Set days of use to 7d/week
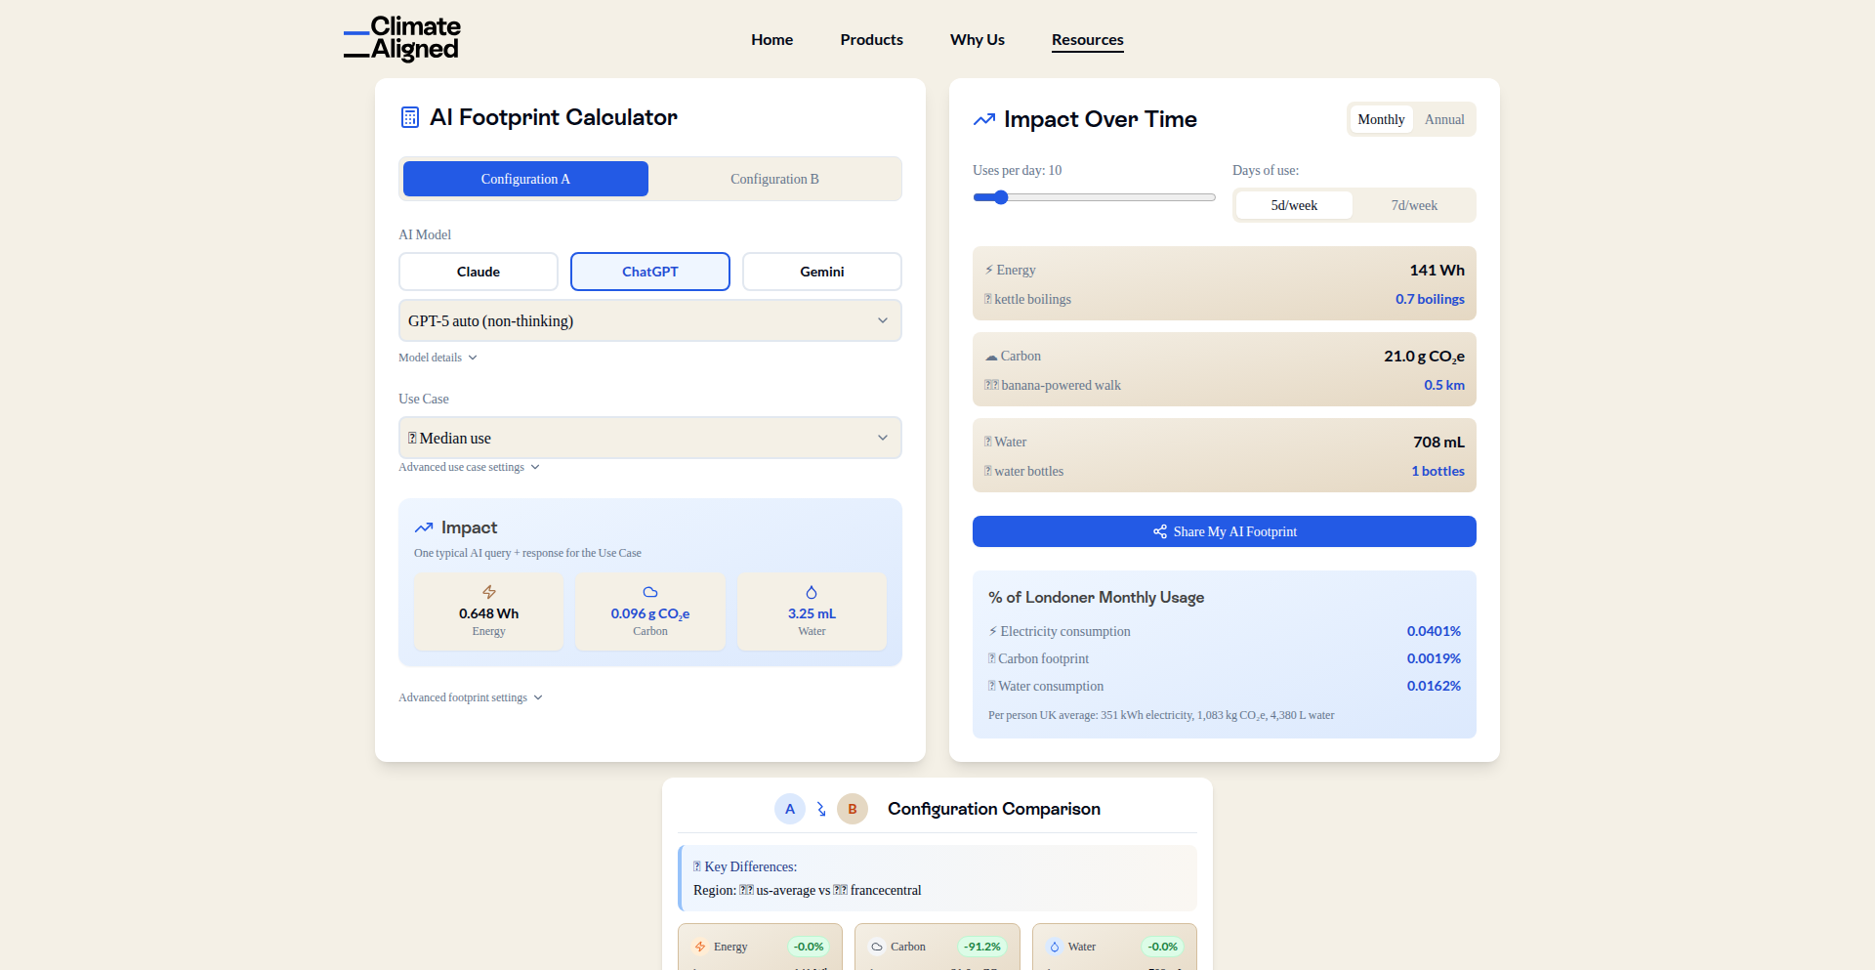Viewport: 1875px width, 970px height. click(1414, 205)
